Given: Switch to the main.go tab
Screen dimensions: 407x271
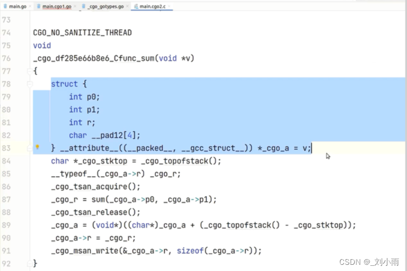Looking at the screenshot, I should pyautogui.click(x=18, y=7).
